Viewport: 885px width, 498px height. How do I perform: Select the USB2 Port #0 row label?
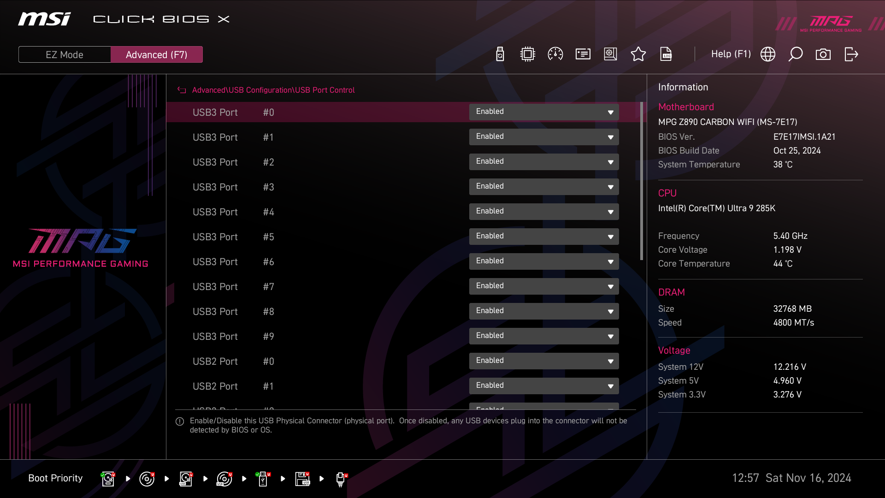tap(233, 362)
